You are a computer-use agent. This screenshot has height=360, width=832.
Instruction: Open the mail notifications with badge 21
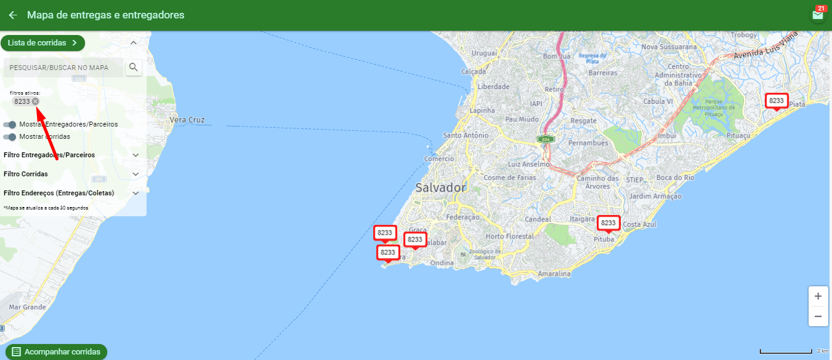coord(818,15)
